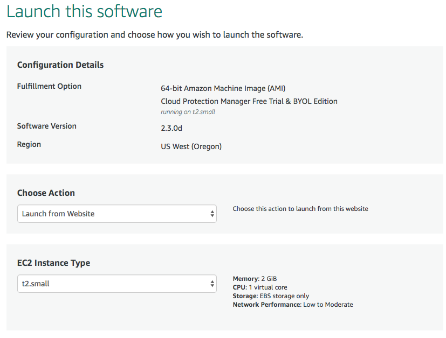Click the 'Launch this software' heading
Screen dimensions: 446x338
tap(84, 11)
